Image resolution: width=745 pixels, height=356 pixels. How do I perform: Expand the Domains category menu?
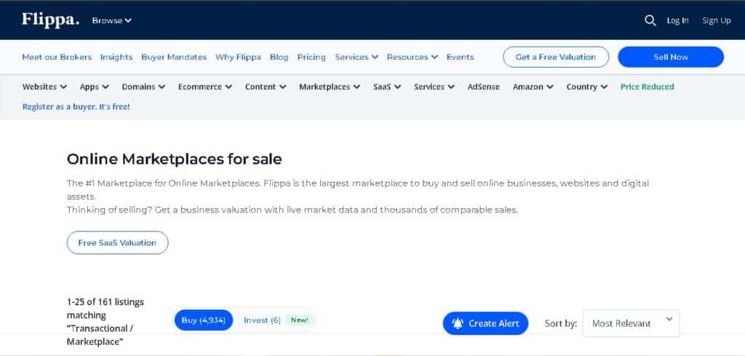coord(143,87)
